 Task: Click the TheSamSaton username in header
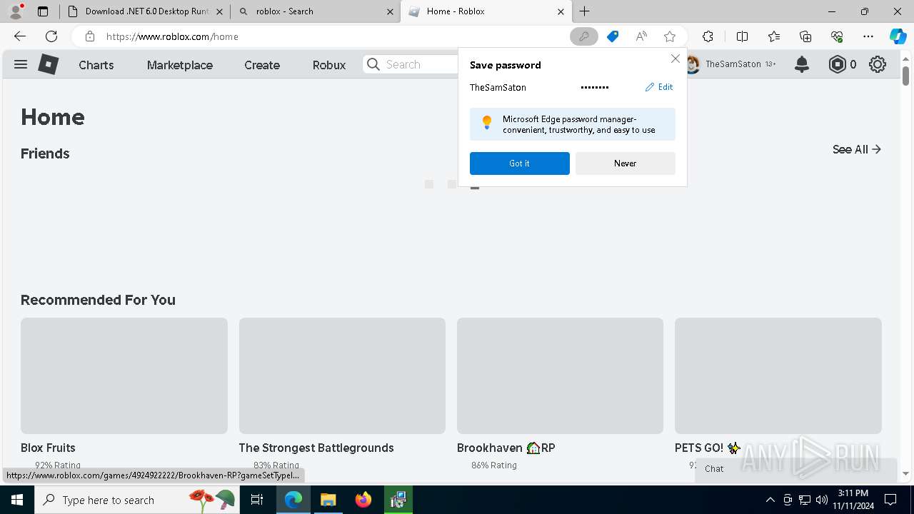(x=733, y=64)
